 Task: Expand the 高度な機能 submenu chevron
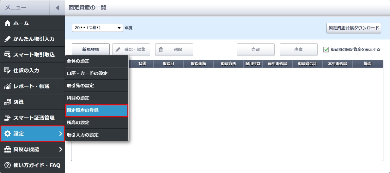[x=60, y=150]
